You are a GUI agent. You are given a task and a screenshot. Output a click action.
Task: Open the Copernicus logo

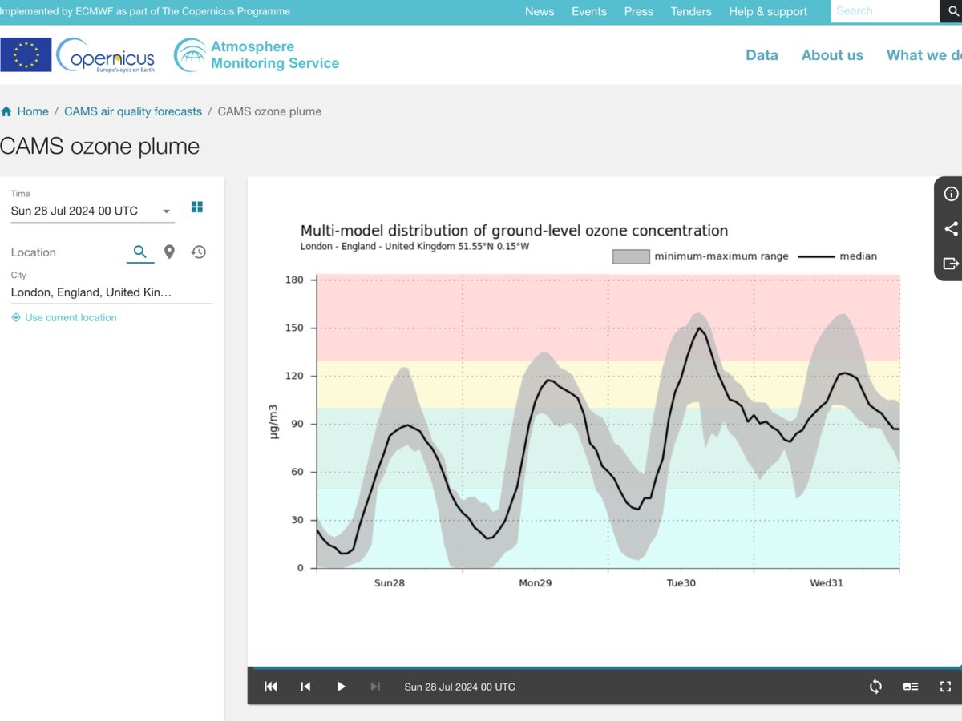[106, 55]
